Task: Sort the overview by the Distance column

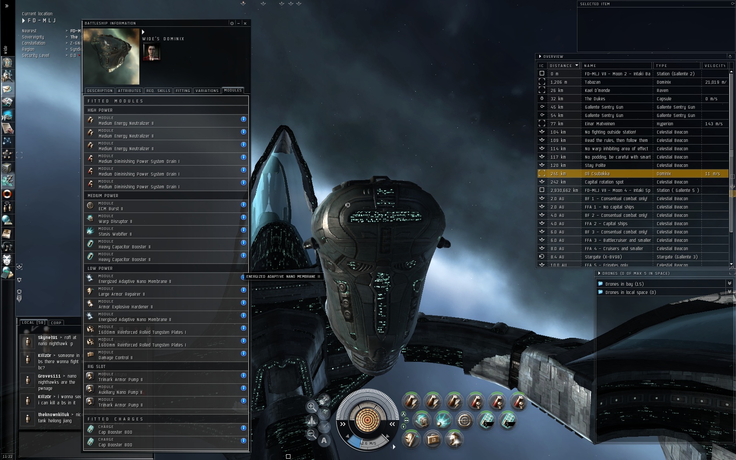Action: click(x=564, y=66)
